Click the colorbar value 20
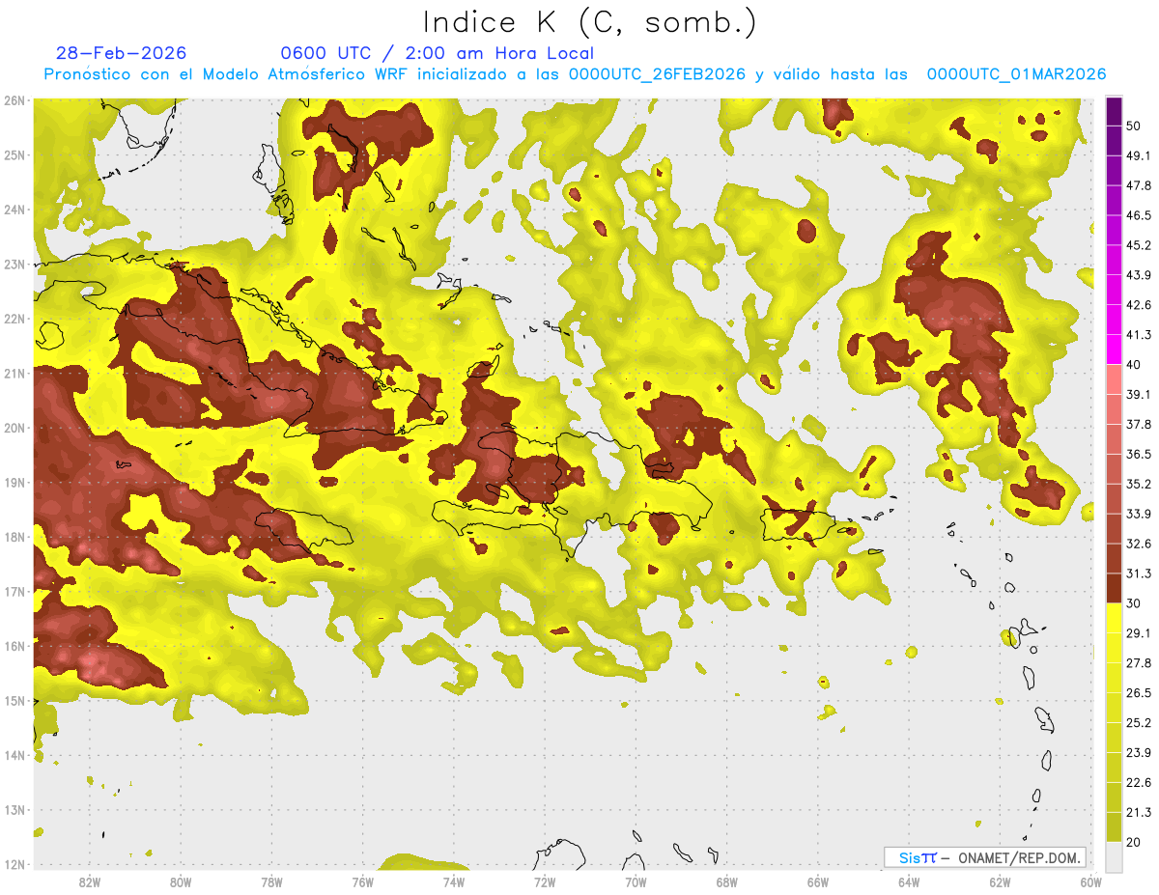This screenshot has width=1159, height=895. 1135,842
